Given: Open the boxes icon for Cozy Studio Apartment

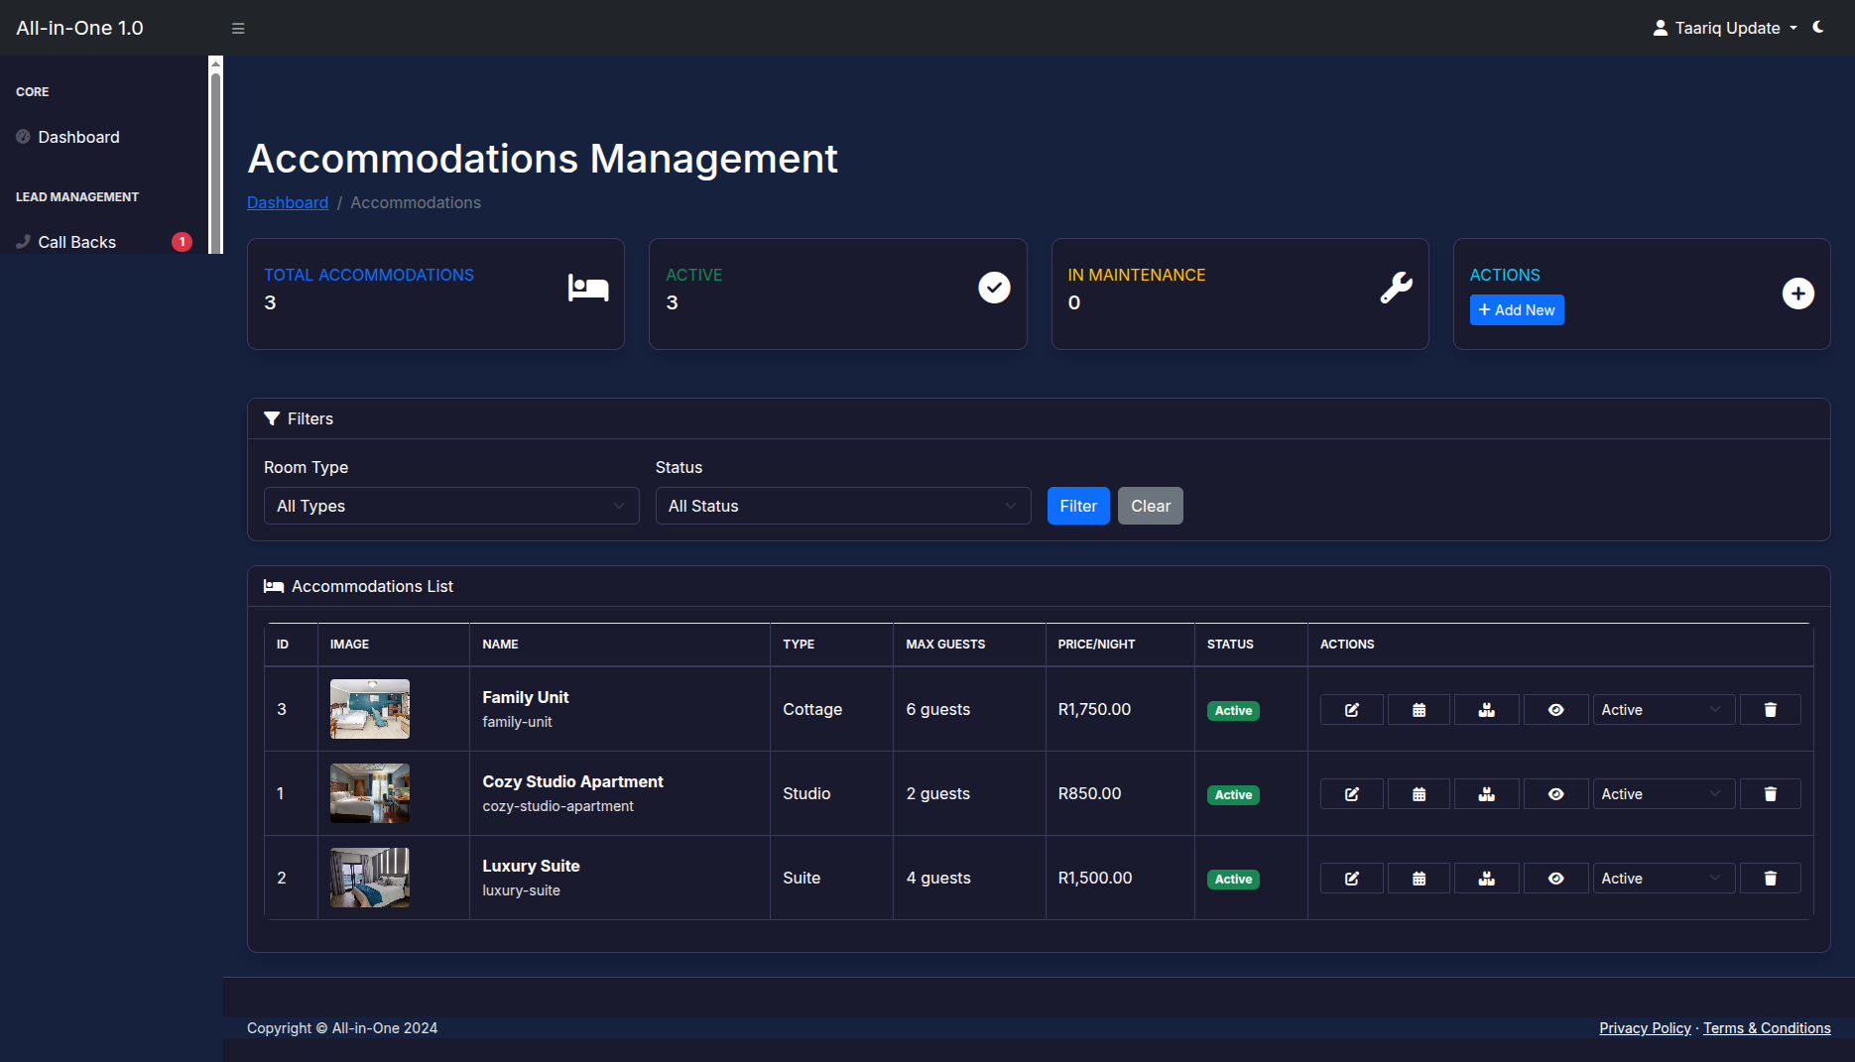Looking at the screenshot, I should coord(1486,794).
